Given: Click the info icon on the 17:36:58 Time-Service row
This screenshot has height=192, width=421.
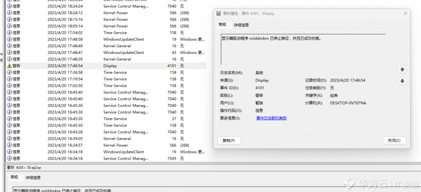Looking at the screenshot, I should (9, 72).
